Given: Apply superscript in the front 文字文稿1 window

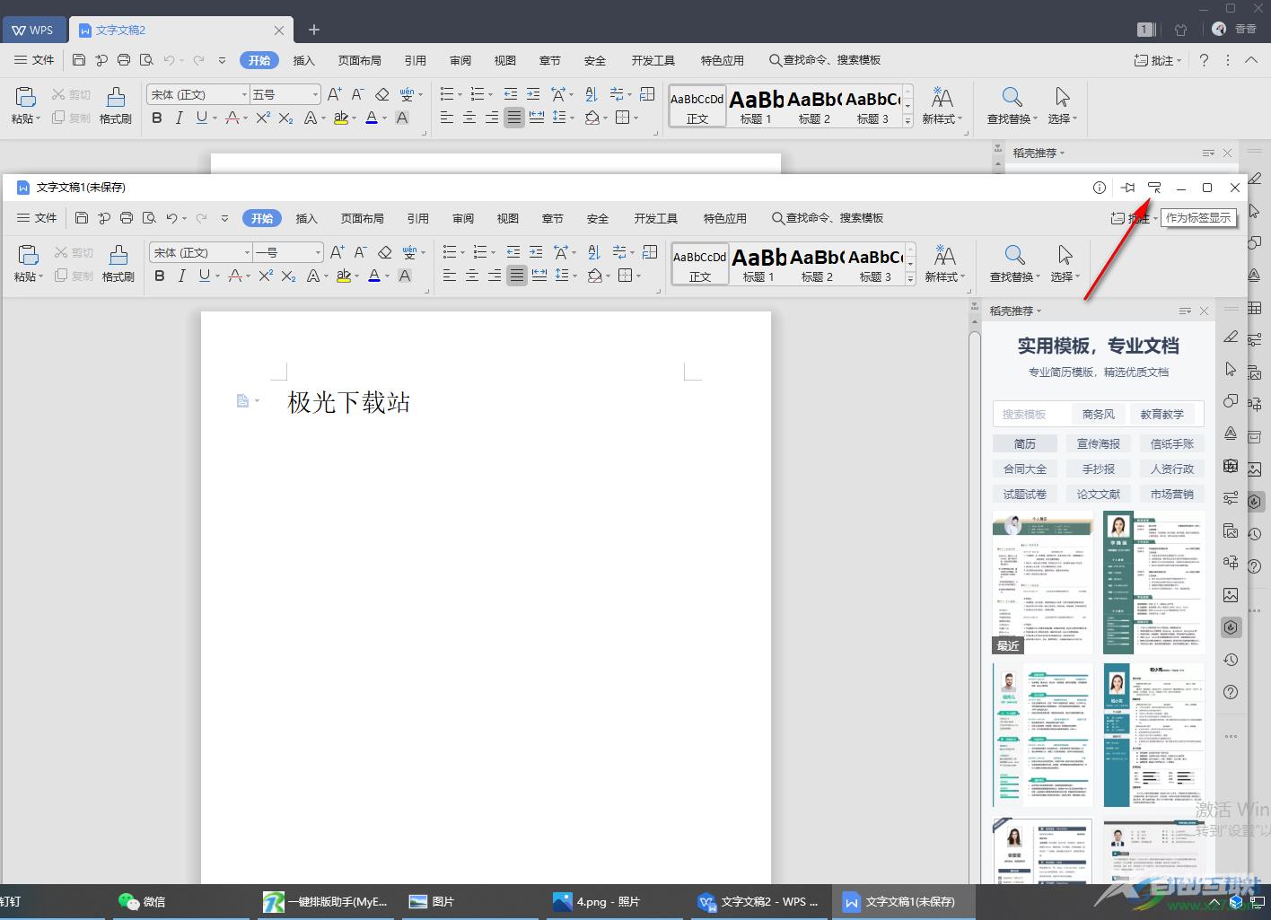Looking at the screenshot, I should (x=265, y=276).
